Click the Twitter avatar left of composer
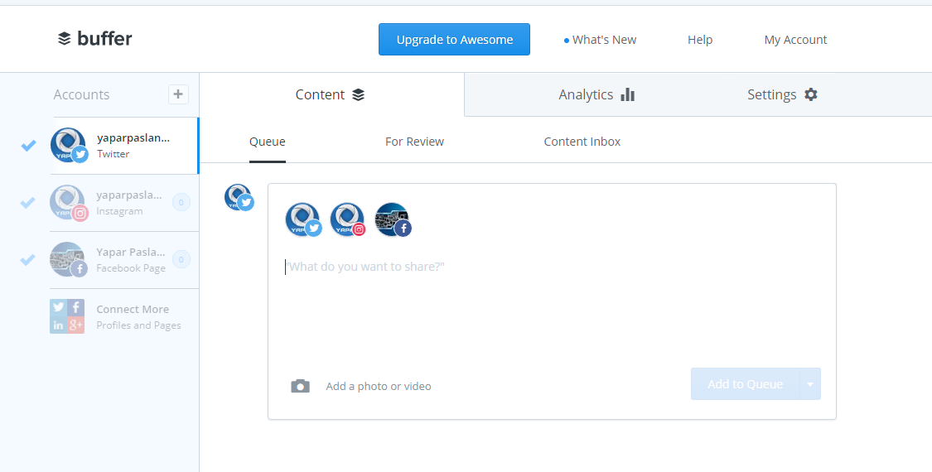932x472 pixels. [x=239, y=197]
